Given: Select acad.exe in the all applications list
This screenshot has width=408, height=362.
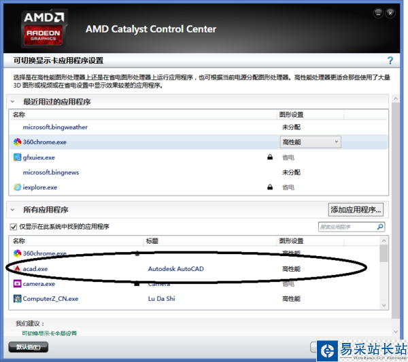Looking at the screenshot, I should coord(35,269).
